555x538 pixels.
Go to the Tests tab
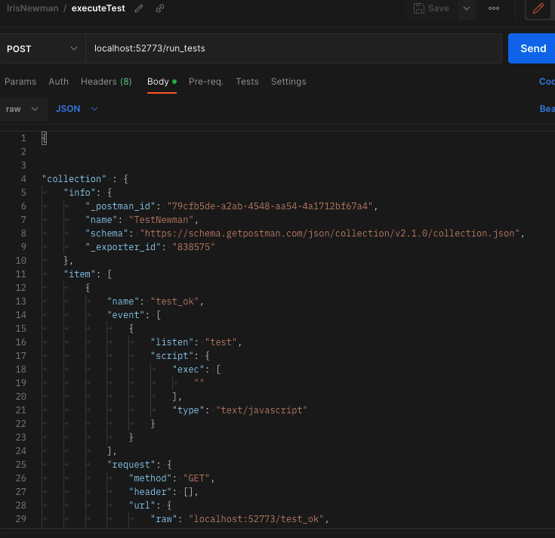coord(247,82)
